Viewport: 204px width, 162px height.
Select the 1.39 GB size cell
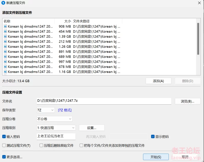(x=65, y=36)
